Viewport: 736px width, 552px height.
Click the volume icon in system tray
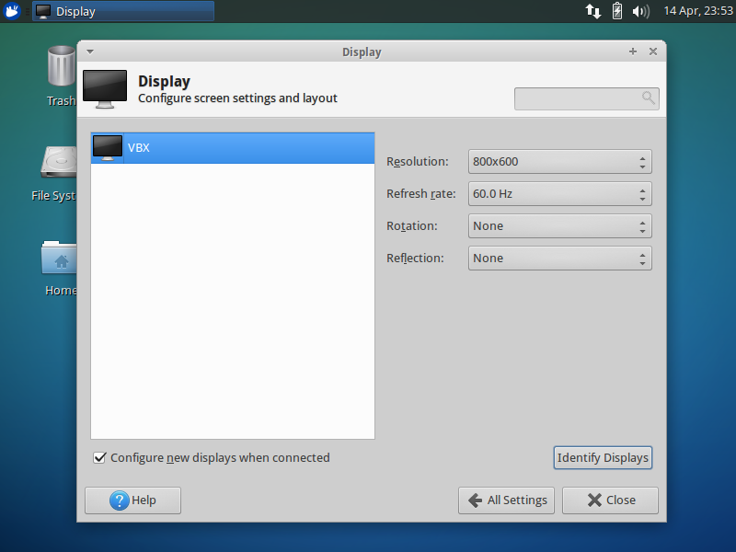(642, 12)
